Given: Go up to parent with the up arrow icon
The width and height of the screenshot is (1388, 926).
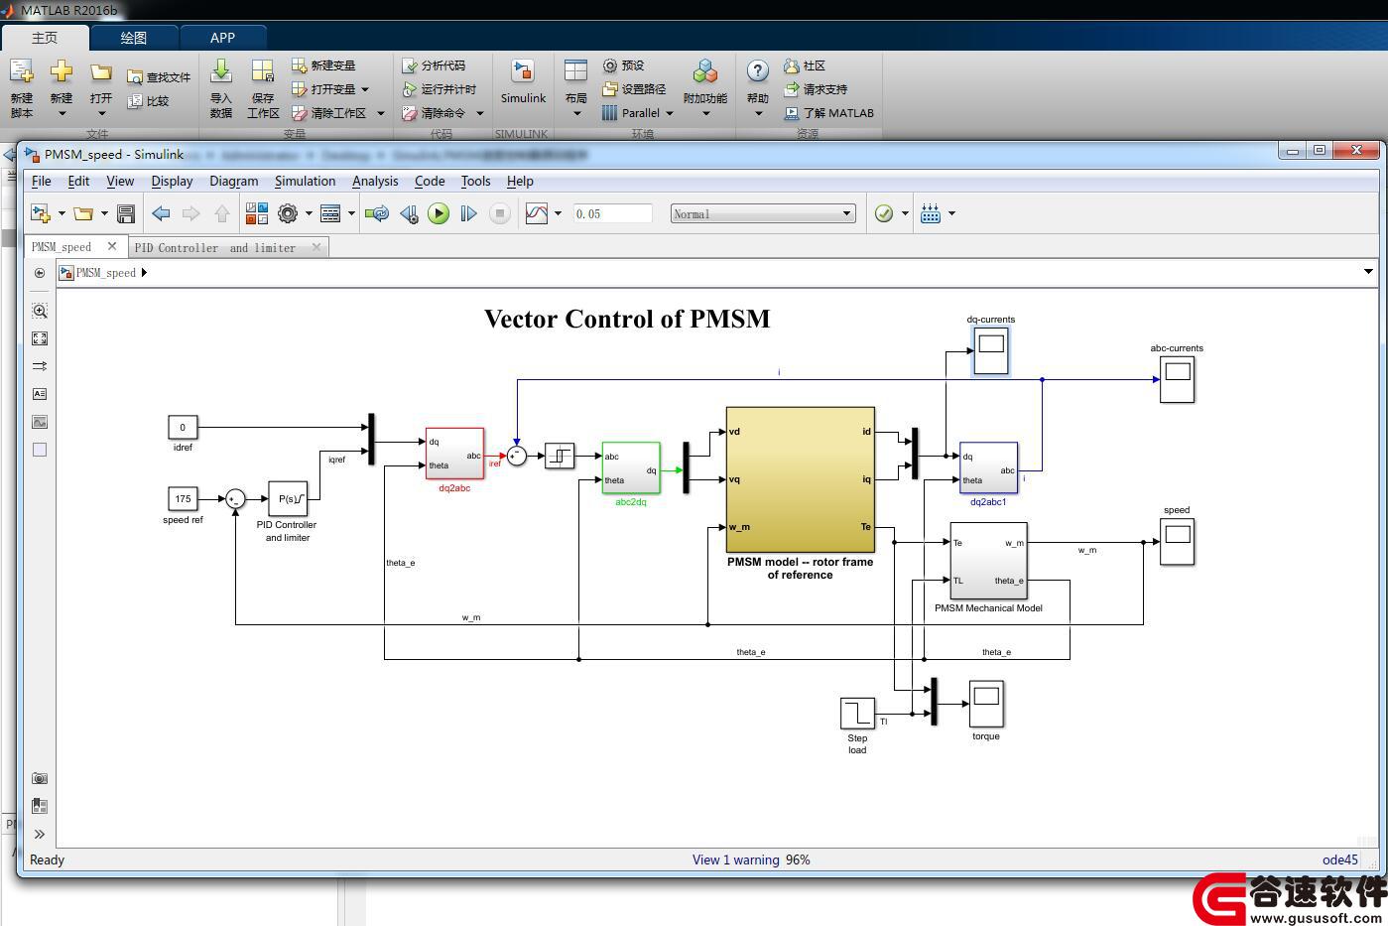Looking at the screenshot, I should 222,213.
